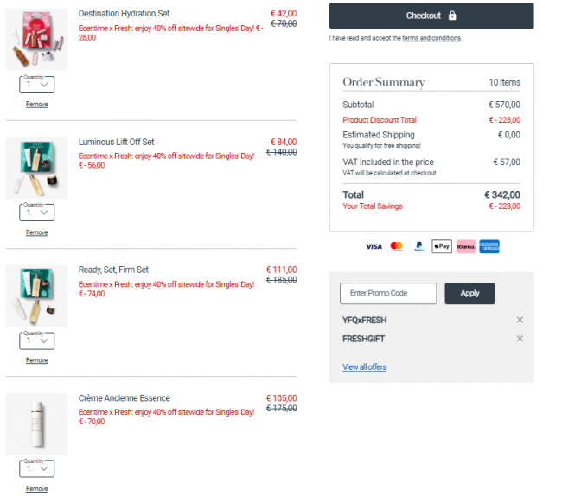Open quantity dropdown for Destination Hydration Set

(x=36, y=85)
